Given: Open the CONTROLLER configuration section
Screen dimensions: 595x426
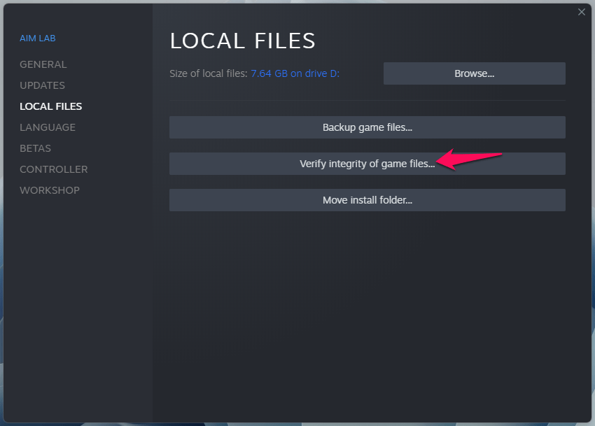Looking at the screenshot, I should 54,169.
